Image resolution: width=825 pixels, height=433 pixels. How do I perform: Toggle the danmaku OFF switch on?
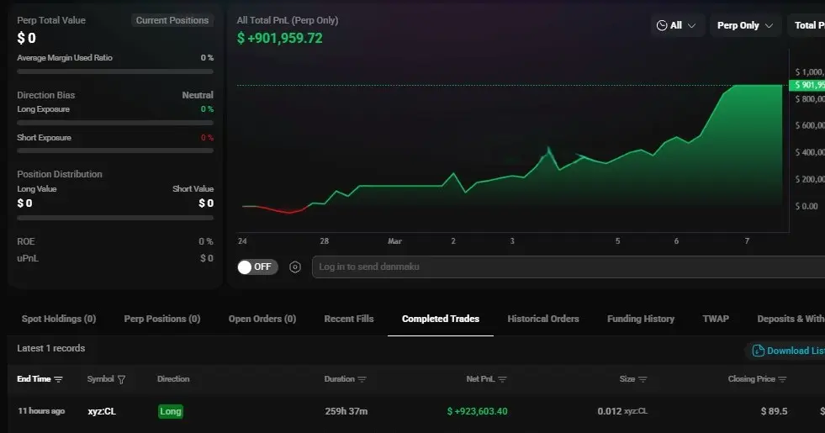(x=257, y=267)
